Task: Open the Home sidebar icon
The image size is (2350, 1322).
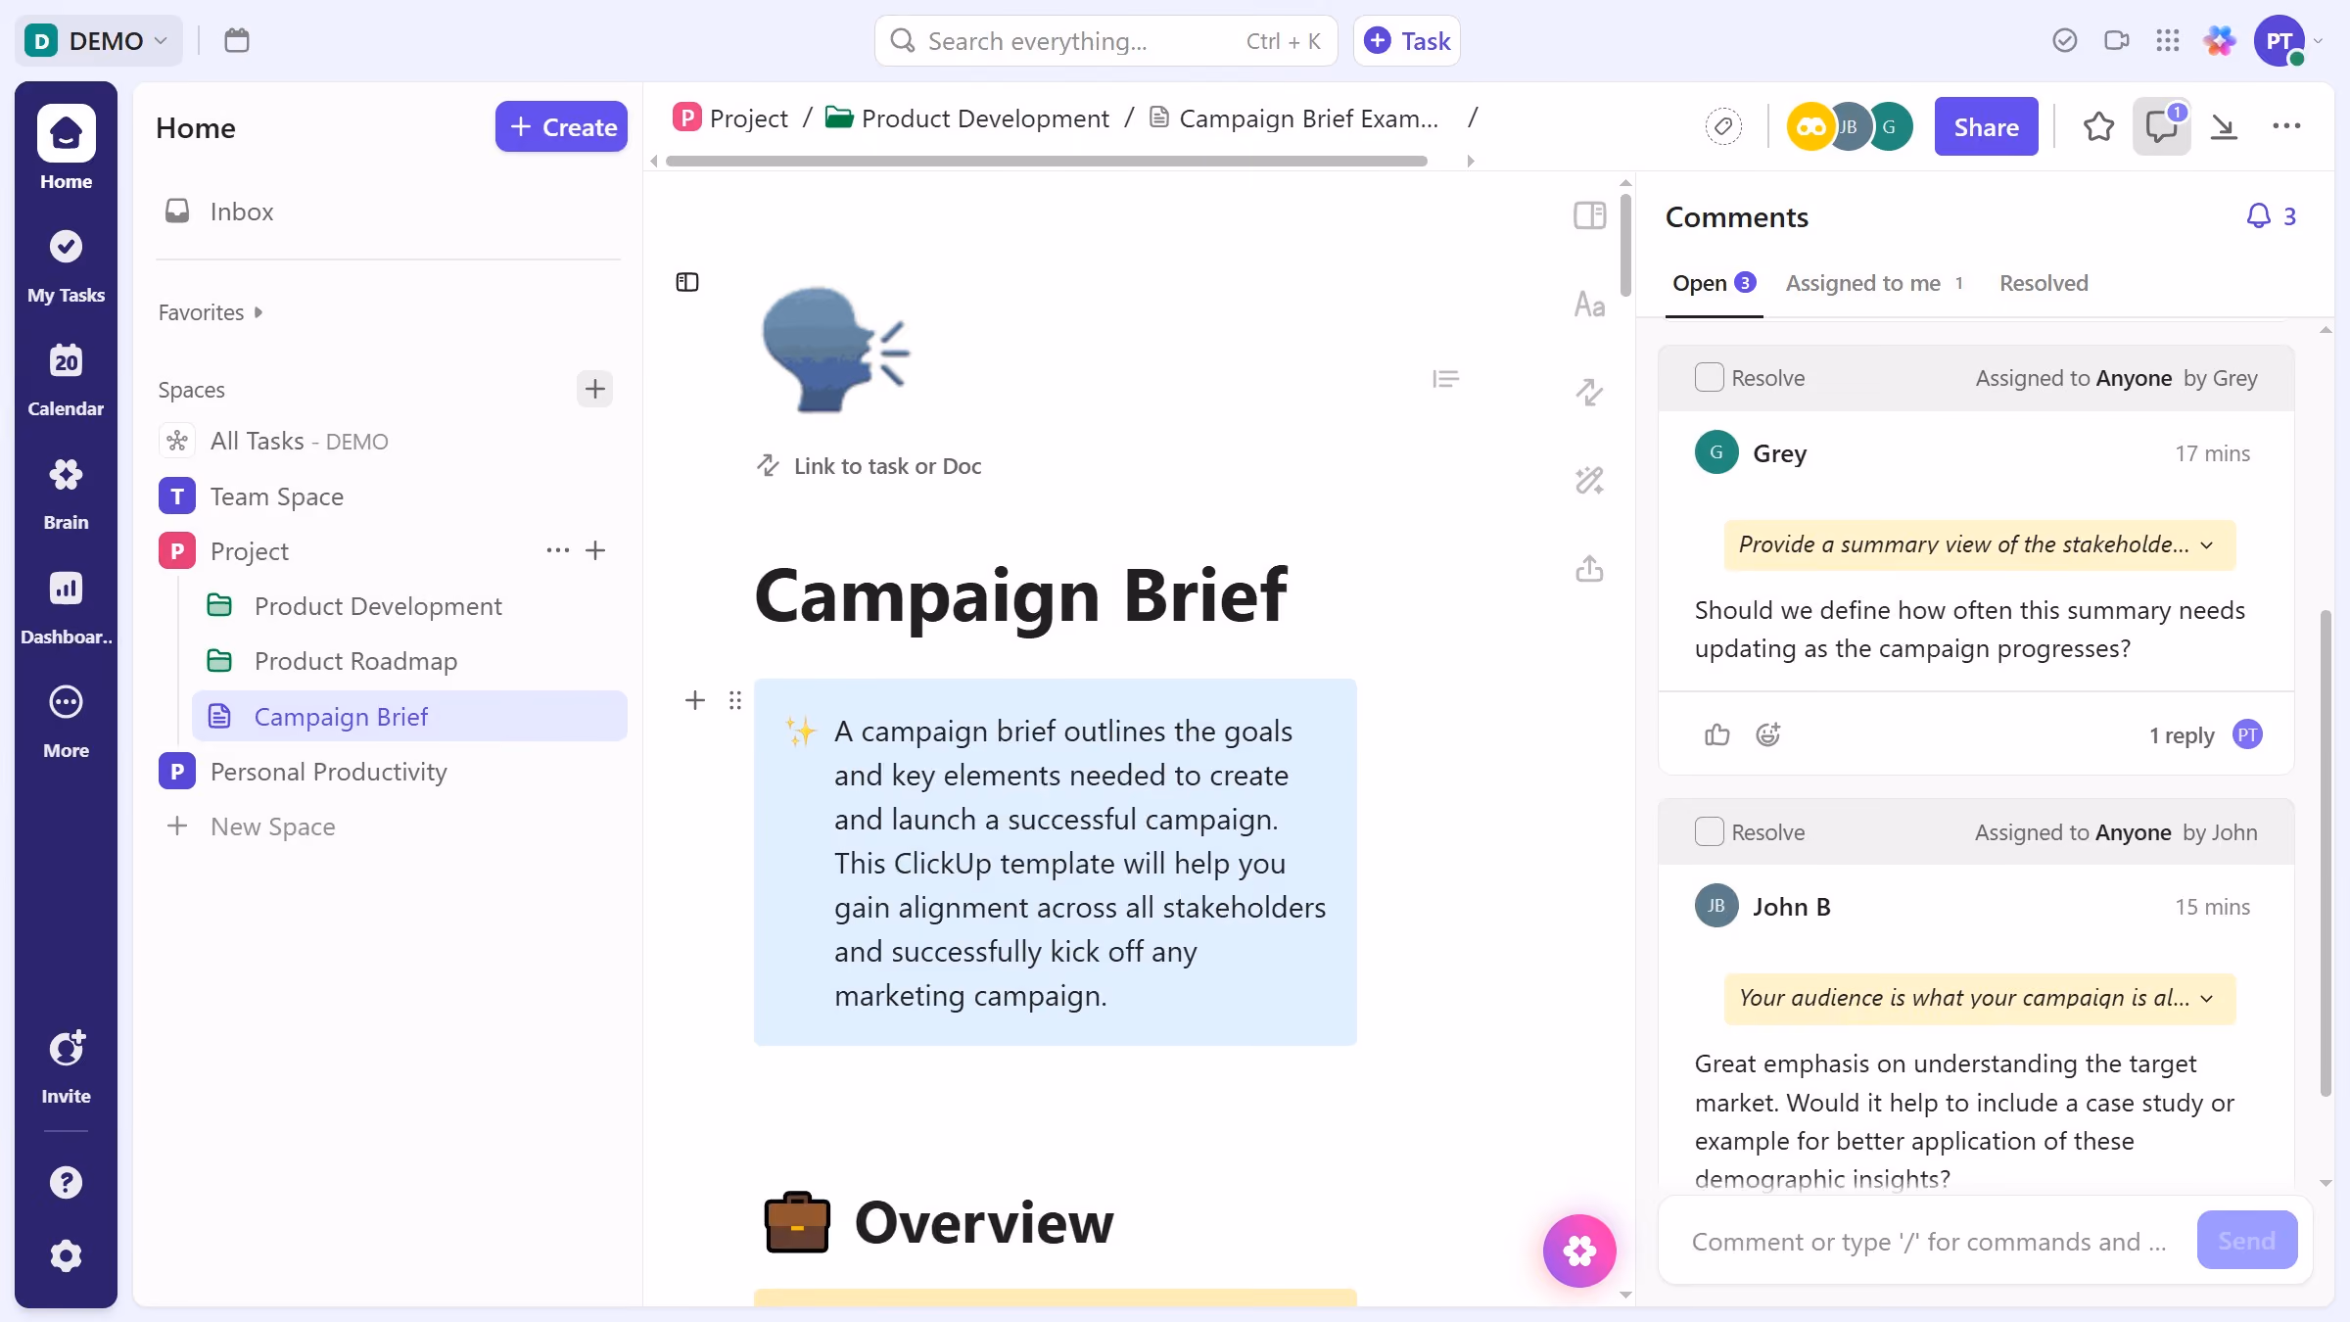Action: point(66,147)
